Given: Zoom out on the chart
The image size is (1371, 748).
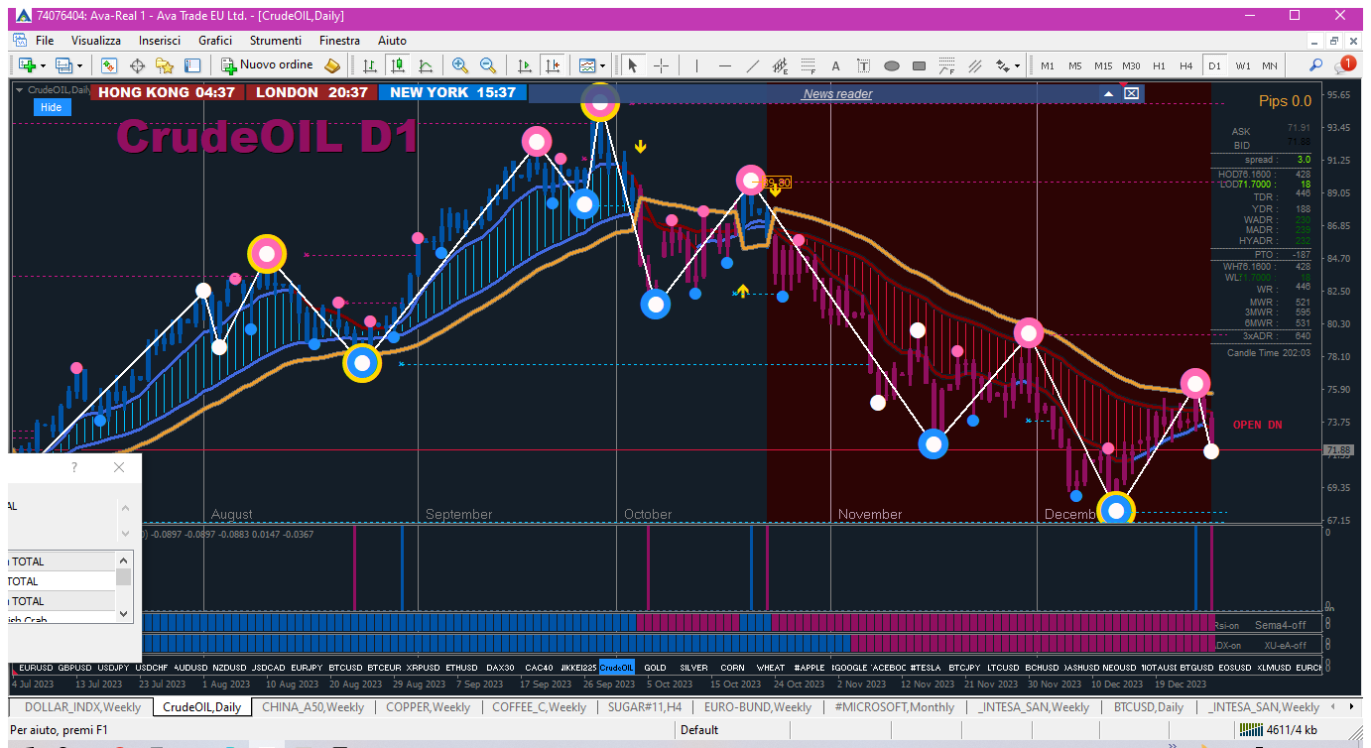Looking at the screenshot, I should (x=488, y=65).
